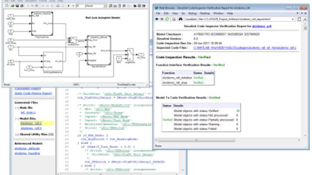
Task: Click ModeSwitch block in model
Action: click(x=73, y=40)
